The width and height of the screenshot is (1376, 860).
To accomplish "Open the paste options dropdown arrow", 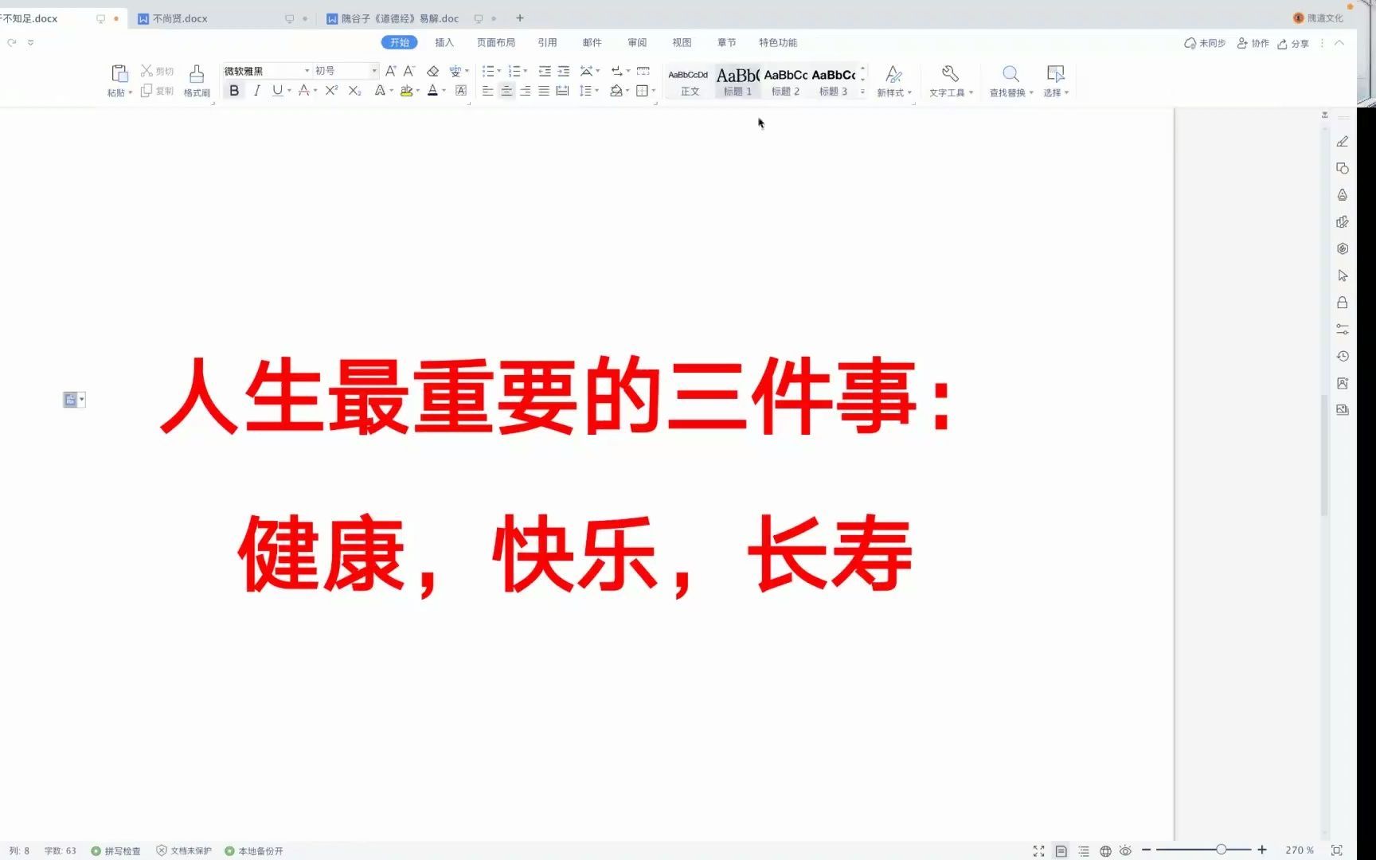I will pyautogui.click(x=131, y=93).
